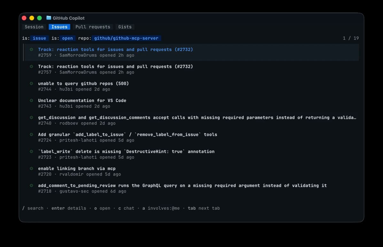Click the 'c chat' shortcut hint
383x247 pixels.
click(126, 208)
